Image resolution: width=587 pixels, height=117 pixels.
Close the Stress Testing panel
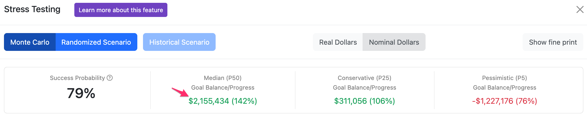click(580, 10)
